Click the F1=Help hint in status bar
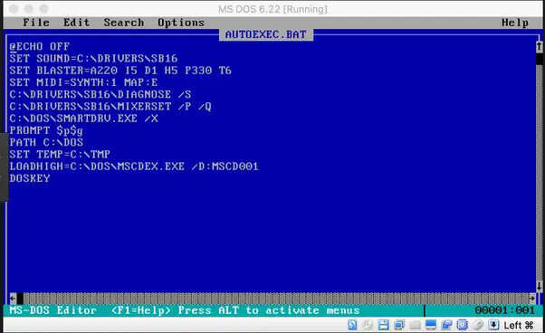Image resolution: width=545 pixels, height=333 pixels. pyautogui.click(x=140, y=310)
